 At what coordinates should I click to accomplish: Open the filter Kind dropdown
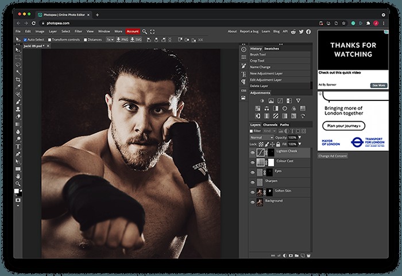269,131
